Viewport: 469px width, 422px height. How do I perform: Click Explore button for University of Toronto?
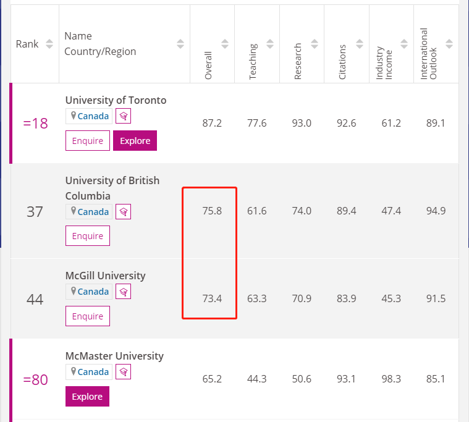135,141
